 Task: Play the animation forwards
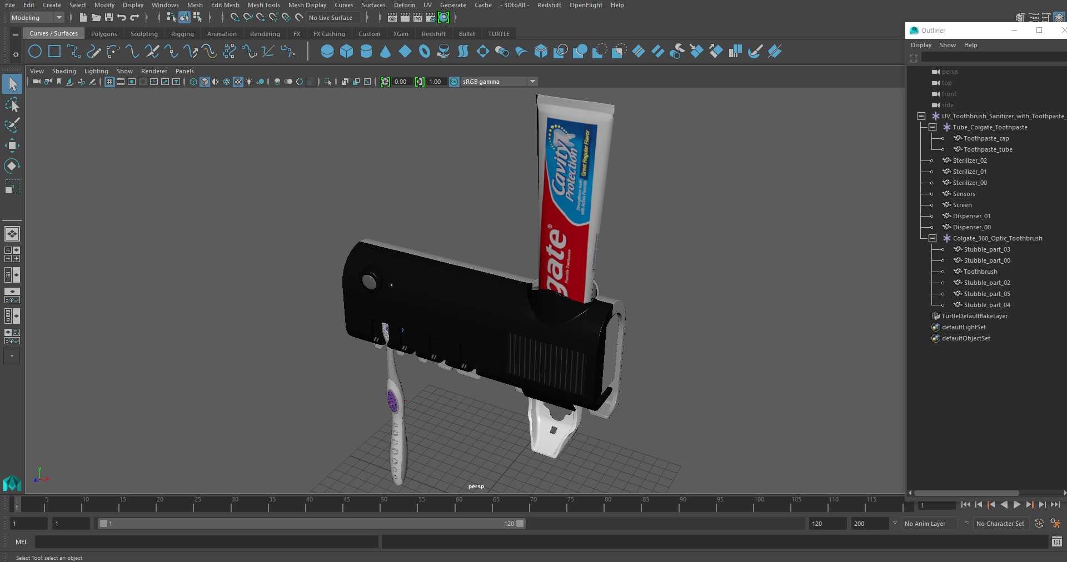coord(1016,505)
